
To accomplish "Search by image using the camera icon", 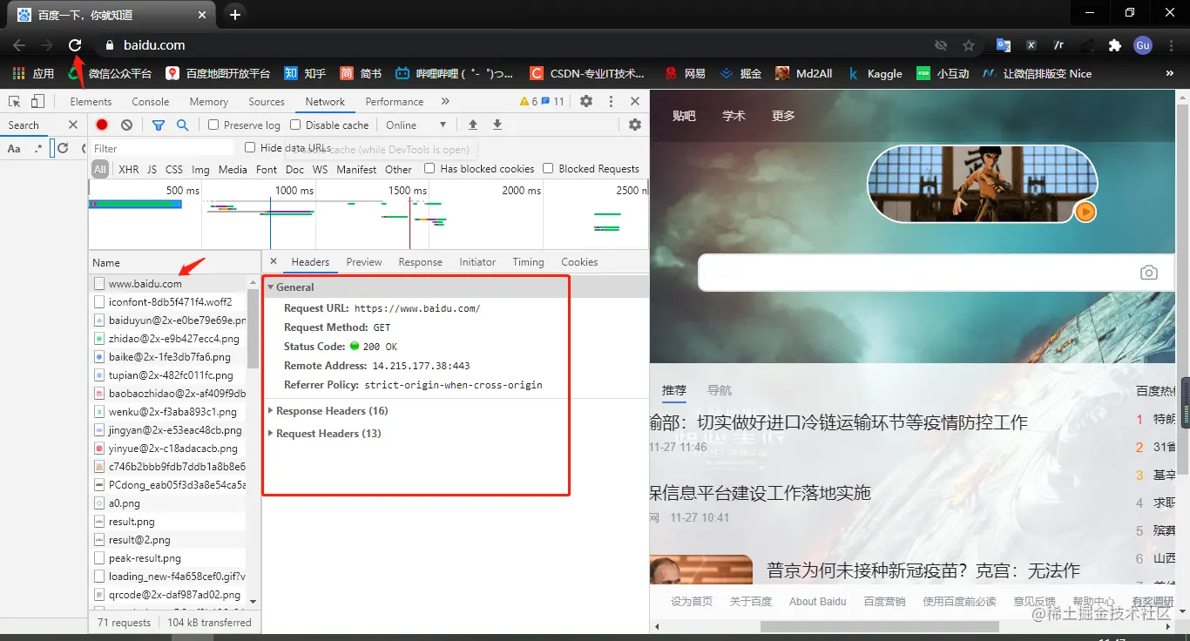I will [x=1149, y=273].
